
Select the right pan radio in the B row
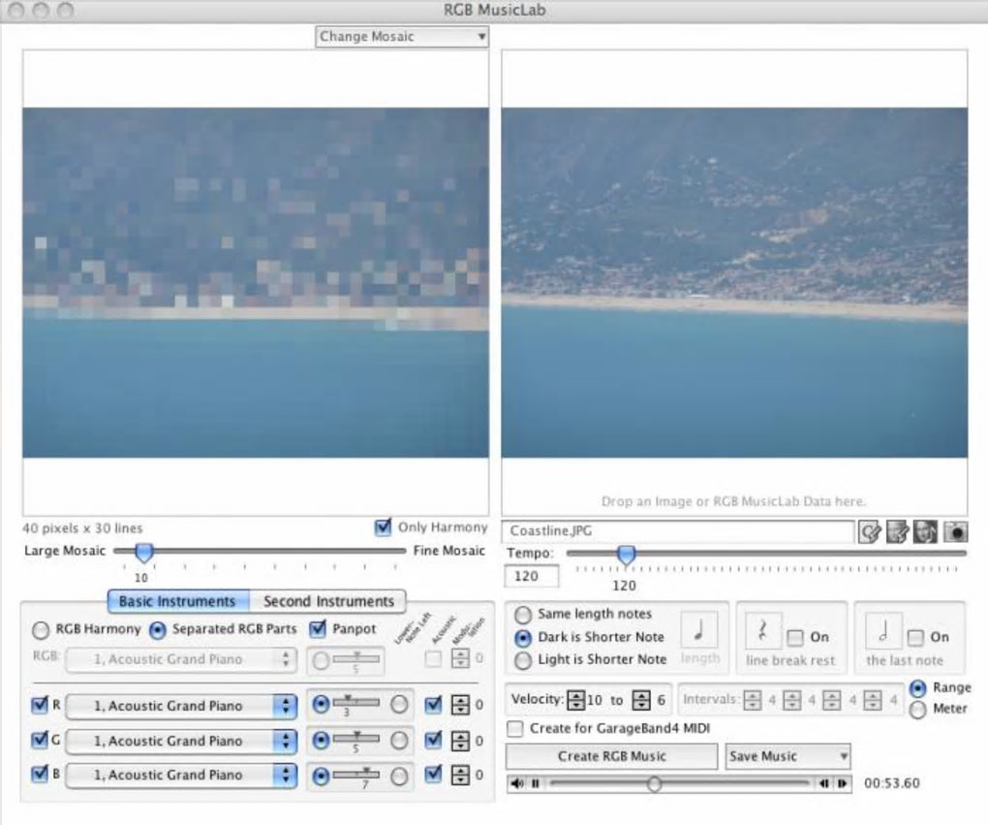399,777
